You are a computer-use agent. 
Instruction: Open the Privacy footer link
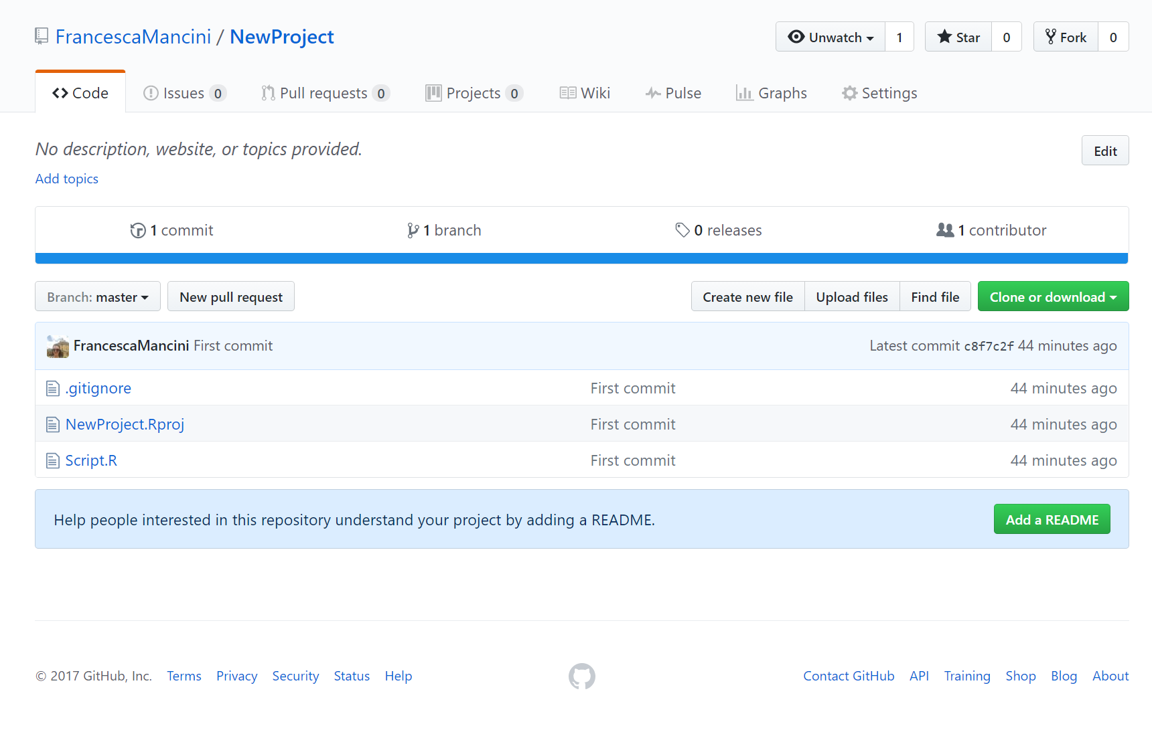point(237,676)
